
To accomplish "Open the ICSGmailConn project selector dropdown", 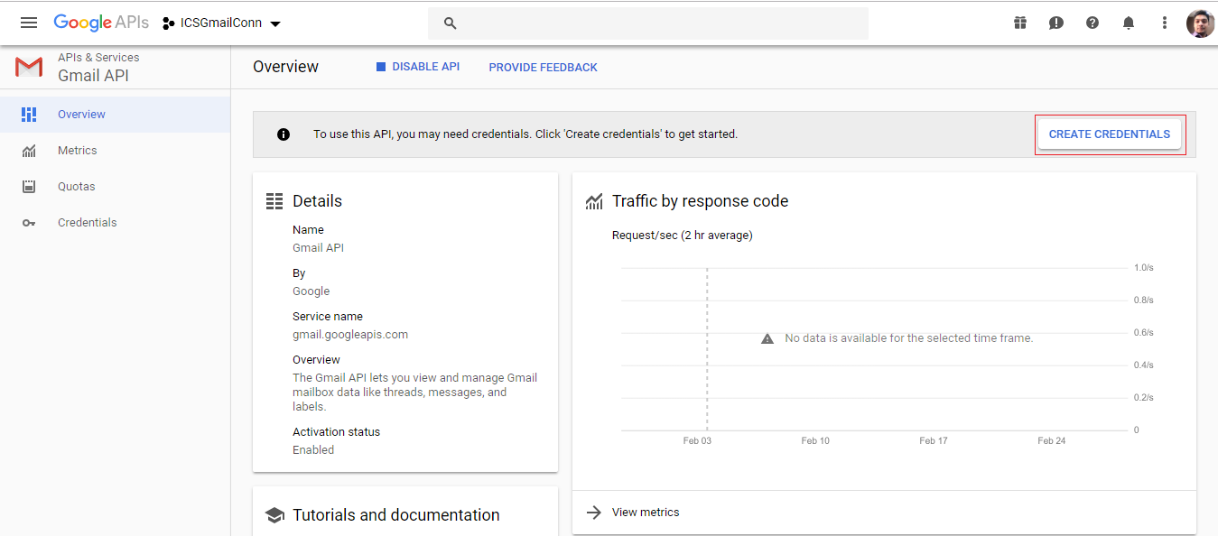I will (x=222, y=23).
